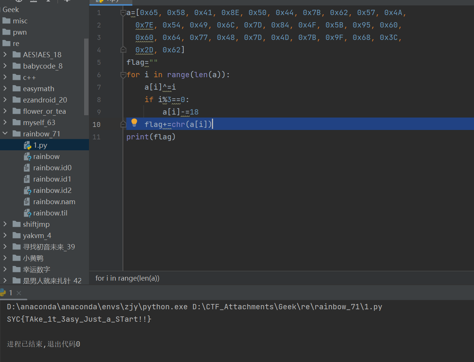The width and height of the screenshot is (474, 362).
Task: Select the run tab labeled 1
Action: pos(10,293)
